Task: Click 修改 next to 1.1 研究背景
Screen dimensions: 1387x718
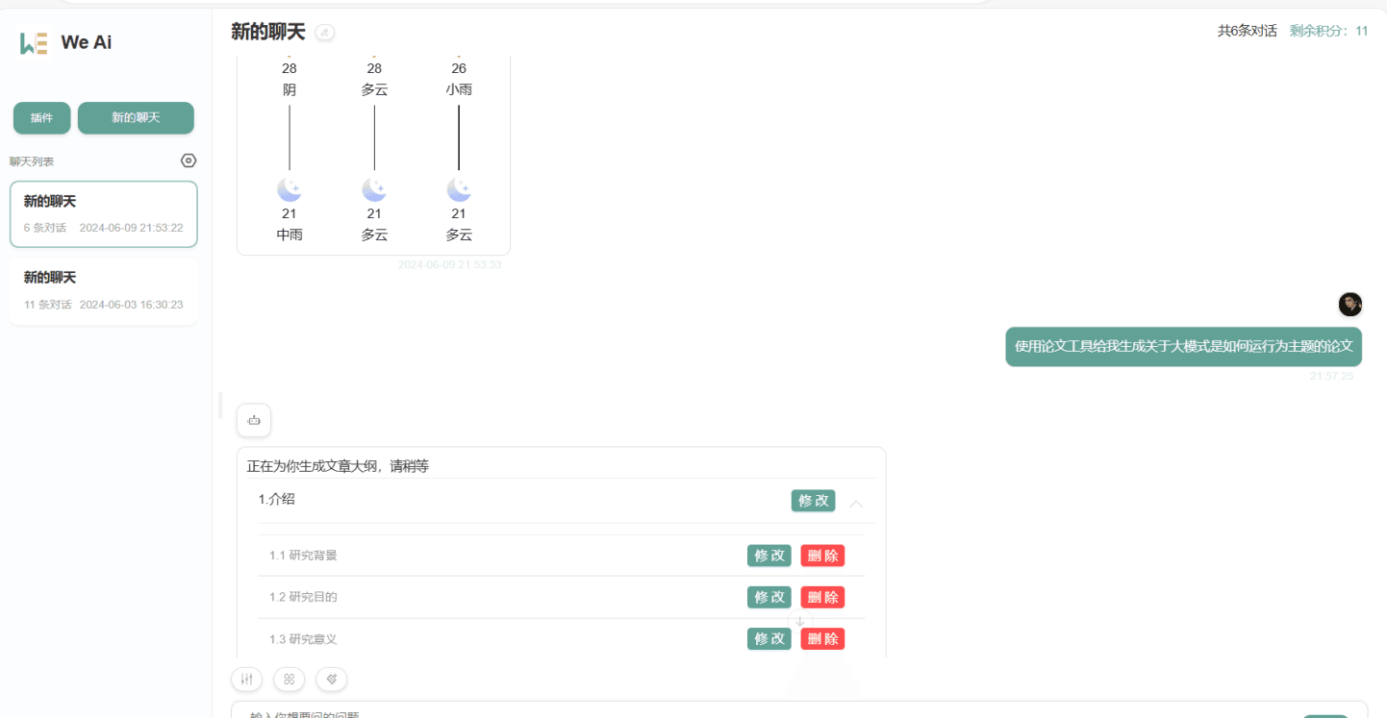Action: (769, 556)
